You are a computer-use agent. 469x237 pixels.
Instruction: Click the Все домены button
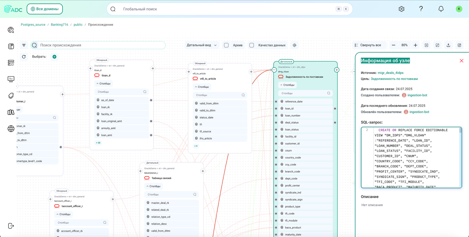tap(45, 9)
